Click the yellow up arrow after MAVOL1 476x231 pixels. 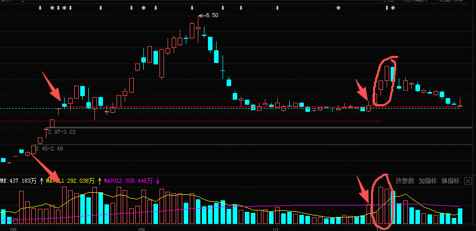99,181
